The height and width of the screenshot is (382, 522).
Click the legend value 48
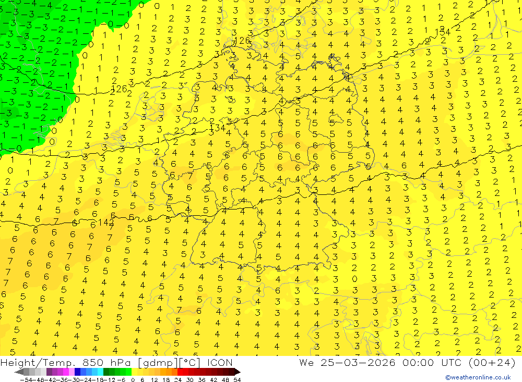coord(226,380)
